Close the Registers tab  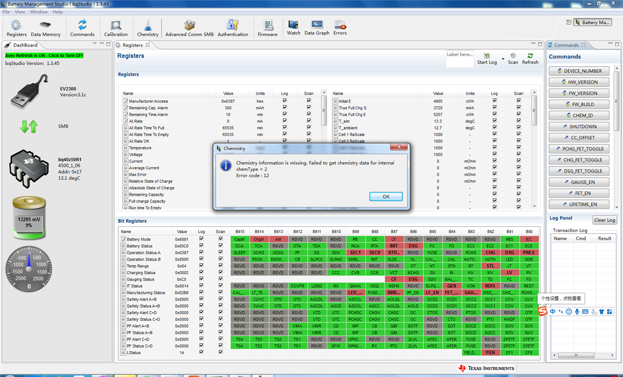pyautogui.click(x=148, y=45)
